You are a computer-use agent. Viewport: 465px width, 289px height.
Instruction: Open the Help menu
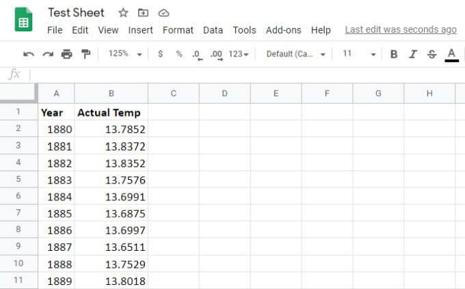[321, 30]
